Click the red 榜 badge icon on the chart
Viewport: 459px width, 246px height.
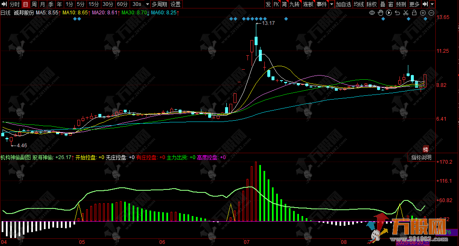426,149
